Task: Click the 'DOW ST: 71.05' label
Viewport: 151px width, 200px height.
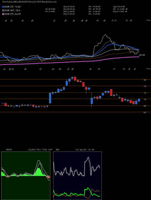Action: tap(12, 7)
